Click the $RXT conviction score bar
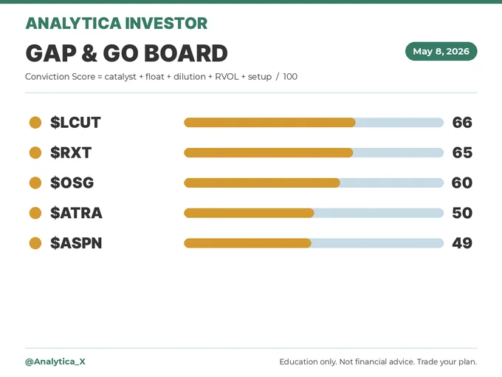 tap(314, 152)
